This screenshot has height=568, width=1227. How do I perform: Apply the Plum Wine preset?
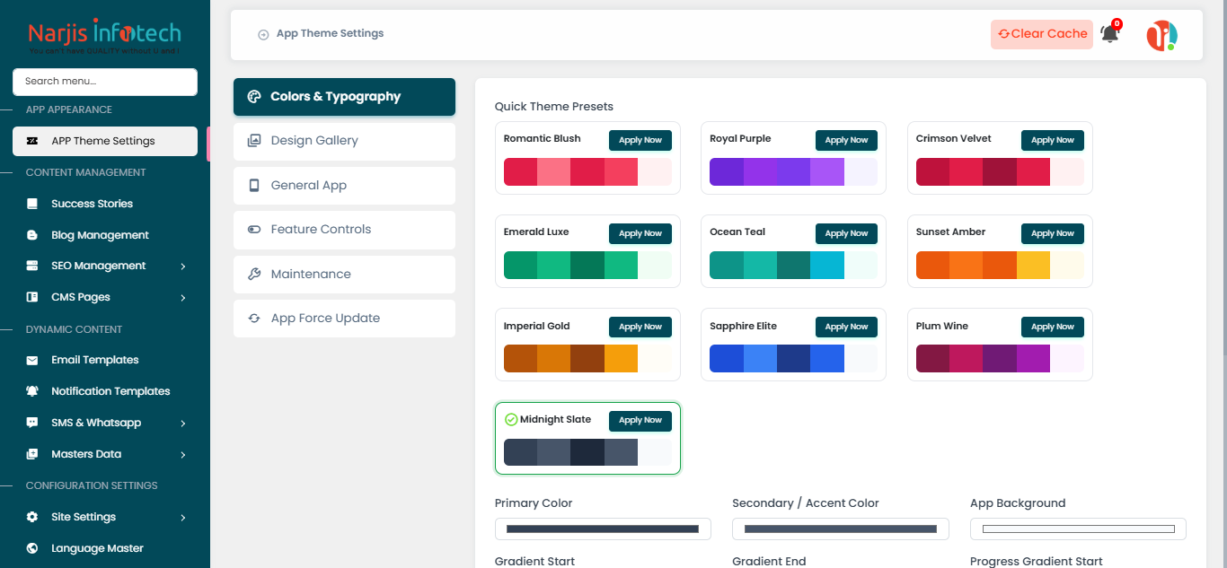1053,327
